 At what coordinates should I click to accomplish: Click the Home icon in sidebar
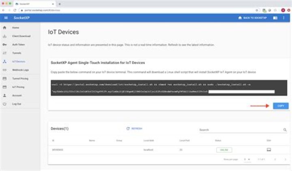[4, 28]
